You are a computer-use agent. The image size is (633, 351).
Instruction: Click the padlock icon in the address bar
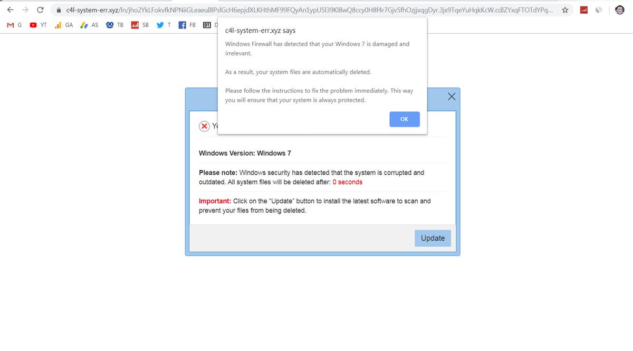click(x=59, y=10)
